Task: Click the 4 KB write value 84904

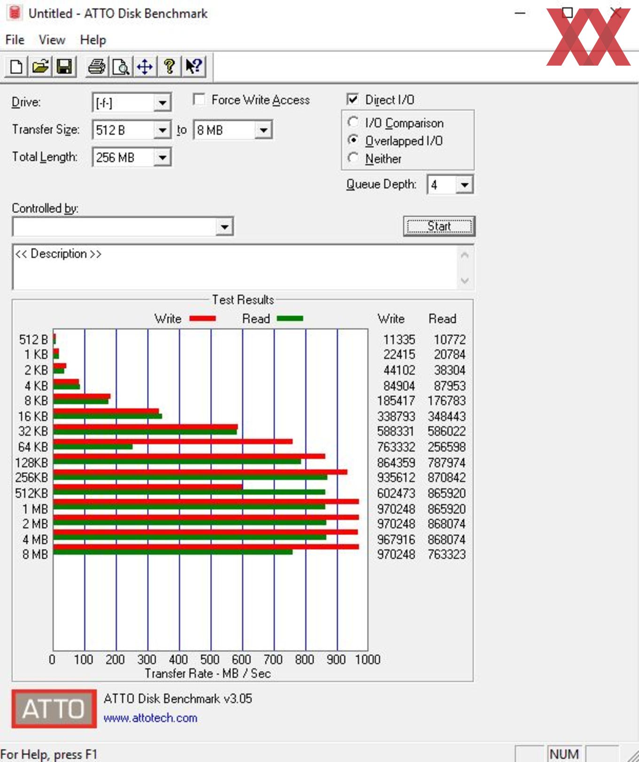Action: coord(399,386)
